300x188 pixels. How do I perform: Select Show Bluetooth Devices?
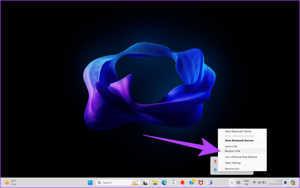[x=239, y=141]
